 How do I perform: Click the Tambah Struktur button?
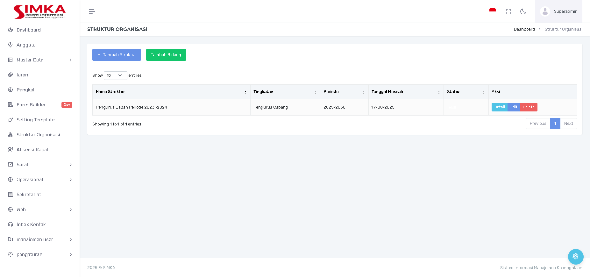click(x=117, y=55)
